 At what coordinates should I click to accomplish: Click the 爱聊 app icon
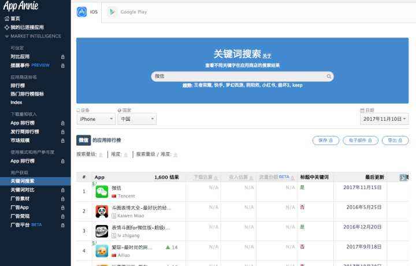coord(102,251)
